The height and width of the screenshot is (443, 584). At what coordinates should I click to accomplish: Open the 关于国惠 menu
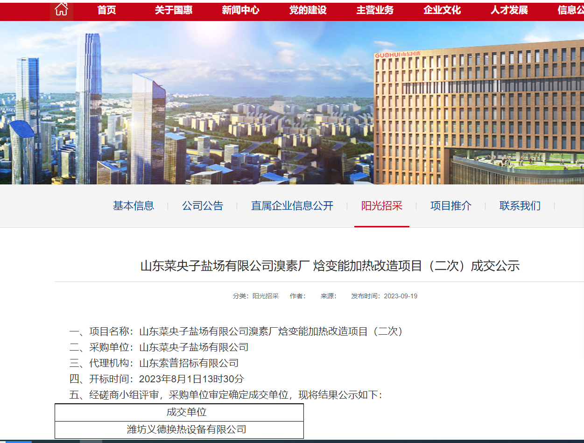point(174,10)
